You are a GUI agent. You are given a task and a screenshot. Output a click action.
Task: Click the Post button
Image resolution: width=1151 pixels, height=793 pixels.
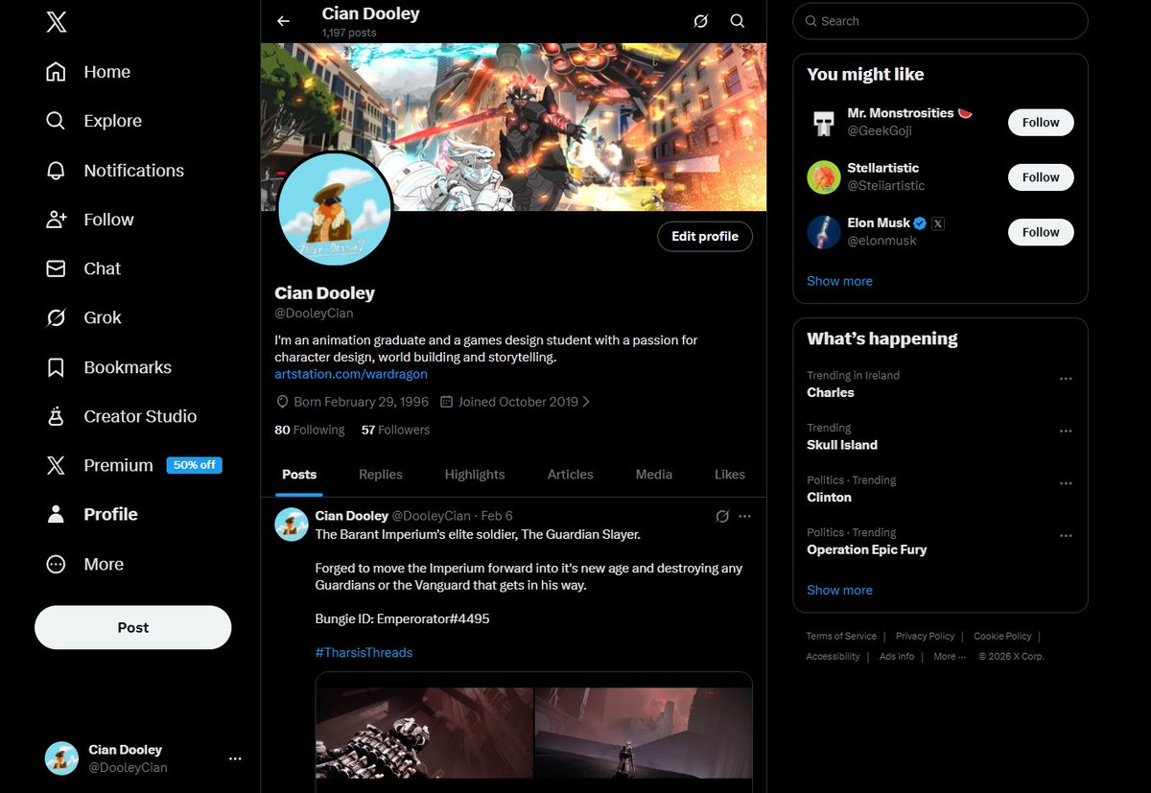[x=133, y=627]
